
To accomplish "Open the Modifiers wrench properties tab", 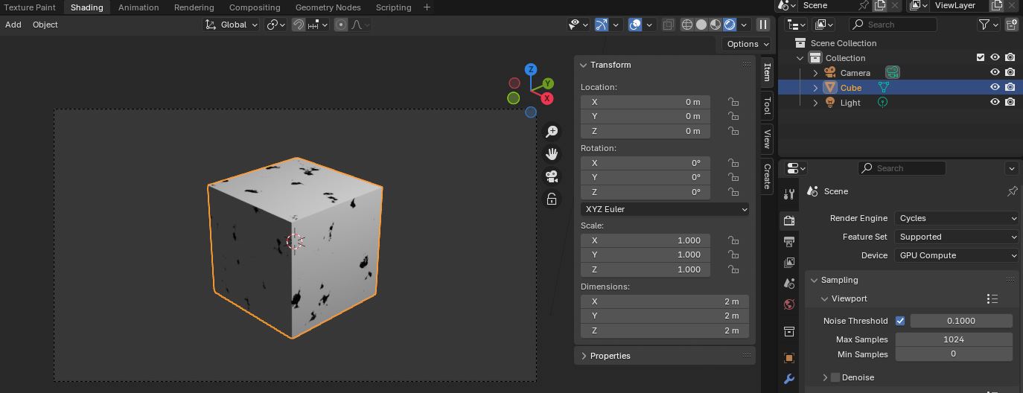I will 789,379.
